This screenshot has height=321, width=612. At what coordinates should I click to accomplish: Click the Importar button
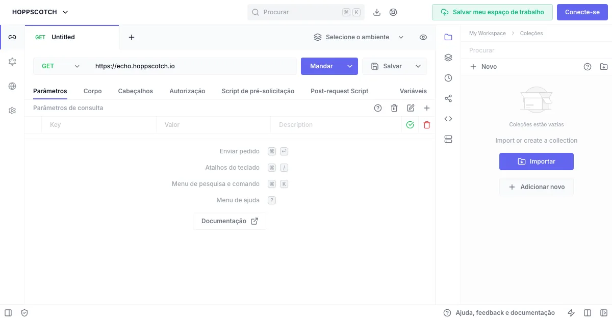(x=536, y=162)
